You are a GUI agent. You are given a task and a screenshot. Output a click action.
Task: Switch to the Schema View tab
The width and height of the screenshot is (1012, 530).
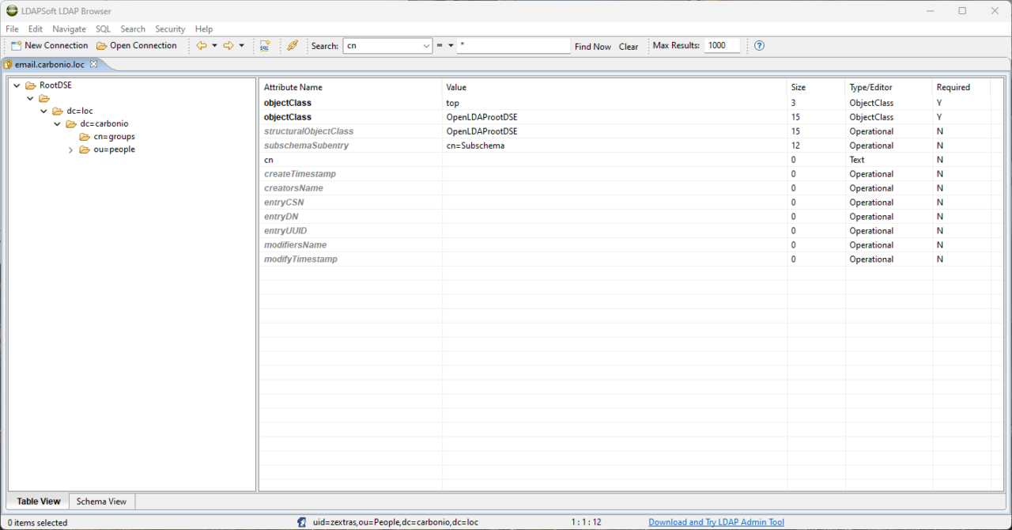point(101,502)
